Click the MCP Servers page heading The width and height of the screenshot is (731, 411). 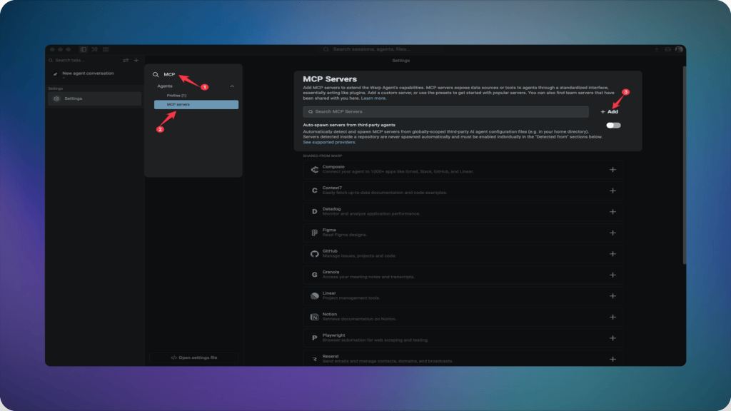(x=330, y=79)
